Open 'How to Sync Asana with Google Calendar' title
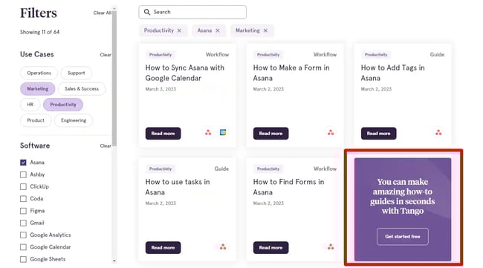 (x=185, y=73)
